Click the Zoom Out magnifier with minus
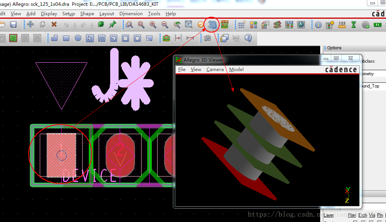The image size is (386, 222). tap(165, 24)
